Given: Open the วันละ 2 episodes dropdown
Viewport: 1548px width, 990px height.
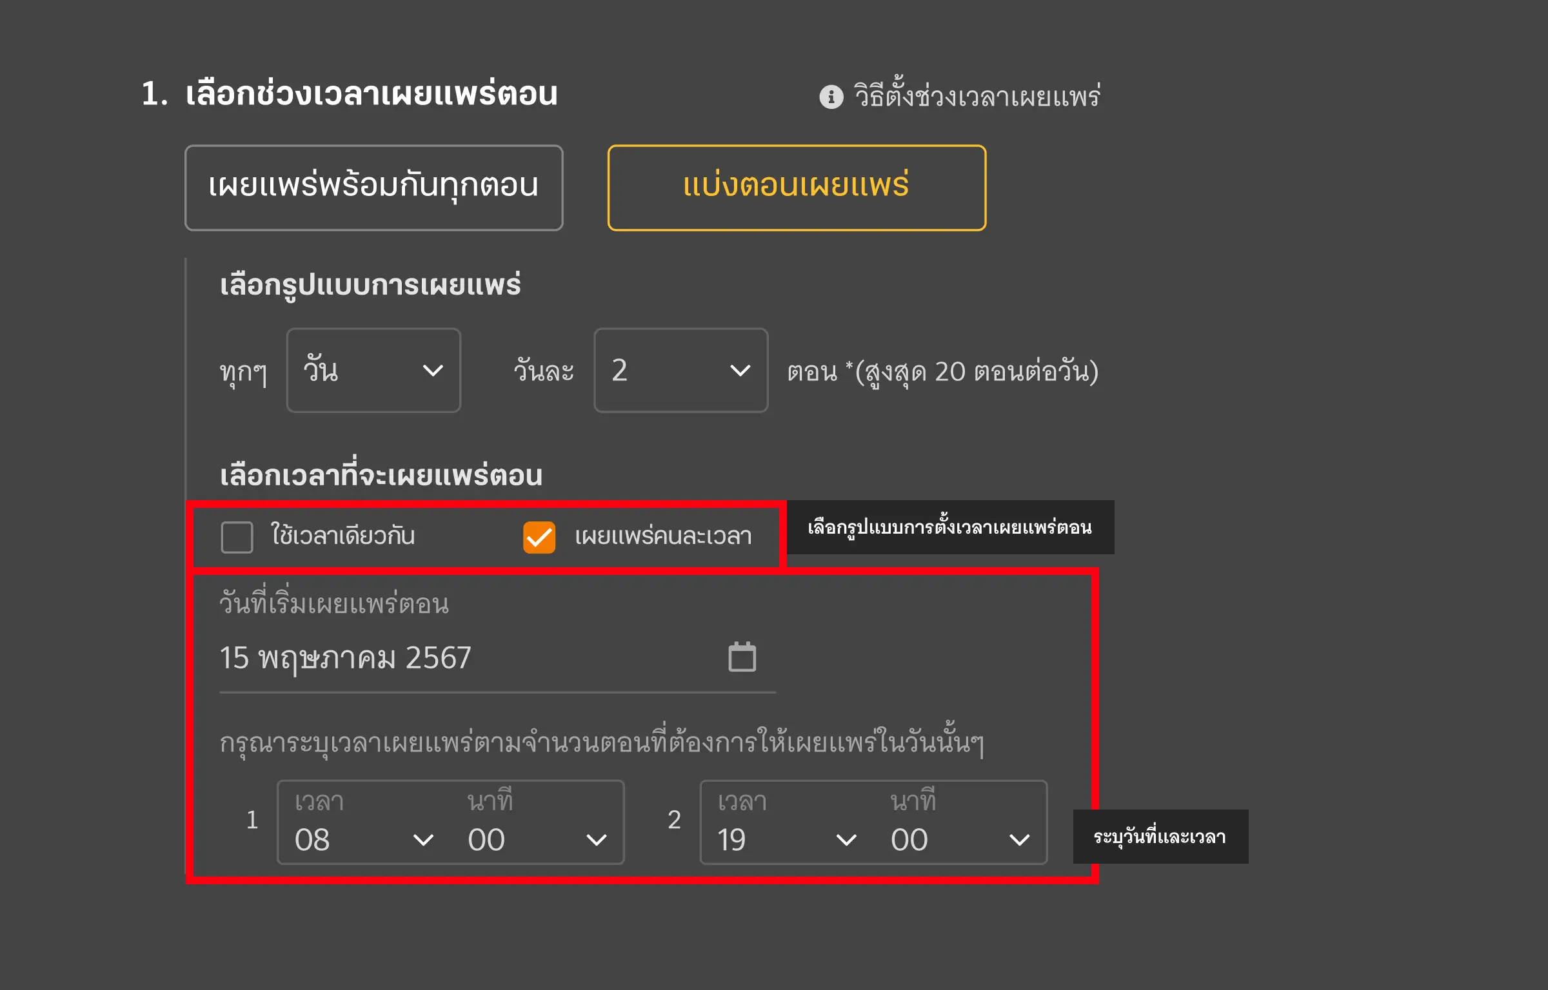Looking at the screenshot, I should pyautogui.click(x=680, y=371).
